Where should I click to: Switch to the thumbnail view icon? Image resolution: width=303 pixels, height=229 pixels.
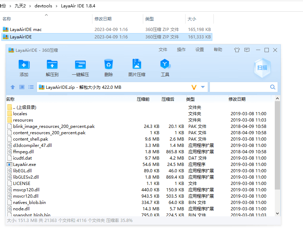pyautogui.click(x=22, y=87)
